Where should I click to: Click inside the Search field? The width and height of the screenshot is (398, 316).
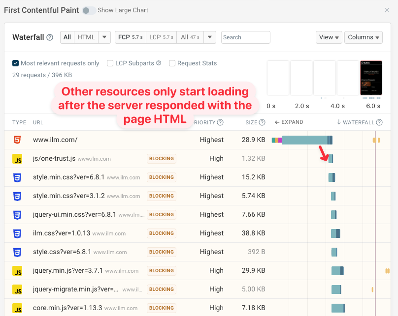coord(245,37)
